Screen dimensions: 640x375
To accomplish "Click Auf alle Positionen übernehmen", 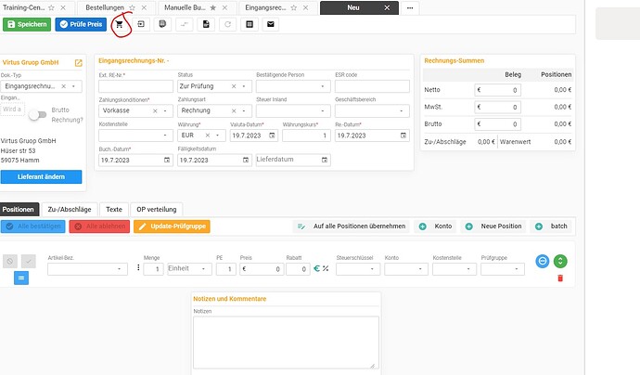I will [352, 226].
